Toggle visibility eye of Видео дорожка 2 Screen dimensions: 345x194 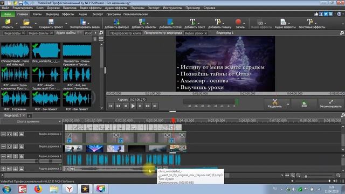[9, 134]
